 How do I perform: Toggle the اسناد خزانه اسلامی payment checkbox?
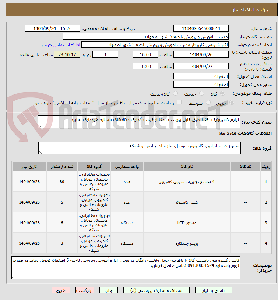[x=179, y=102]
